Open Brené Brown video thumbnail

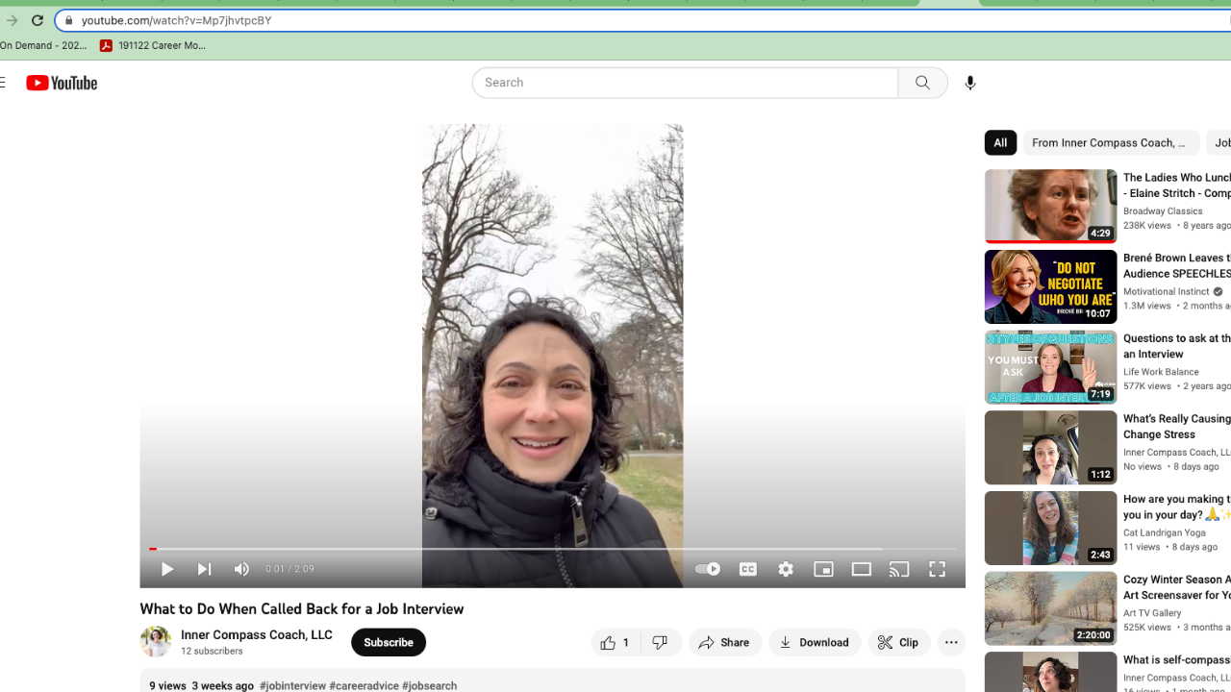(x=1050, y=286)
